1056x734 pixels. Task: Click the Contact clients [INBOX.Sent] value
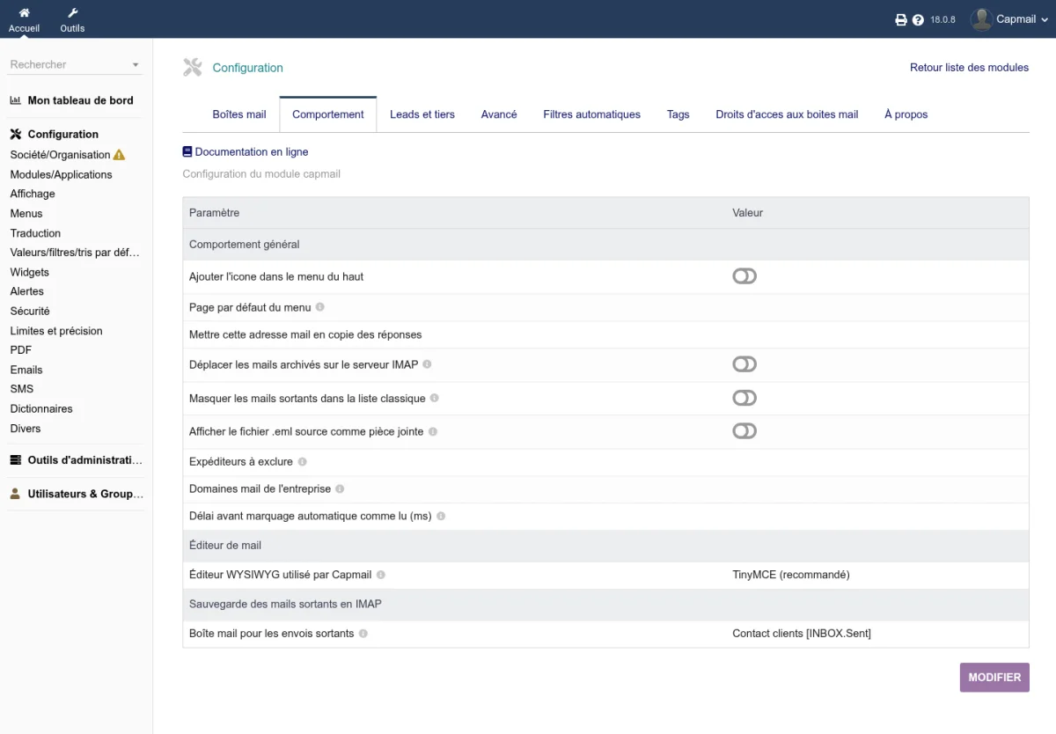(x=802, y=633)
